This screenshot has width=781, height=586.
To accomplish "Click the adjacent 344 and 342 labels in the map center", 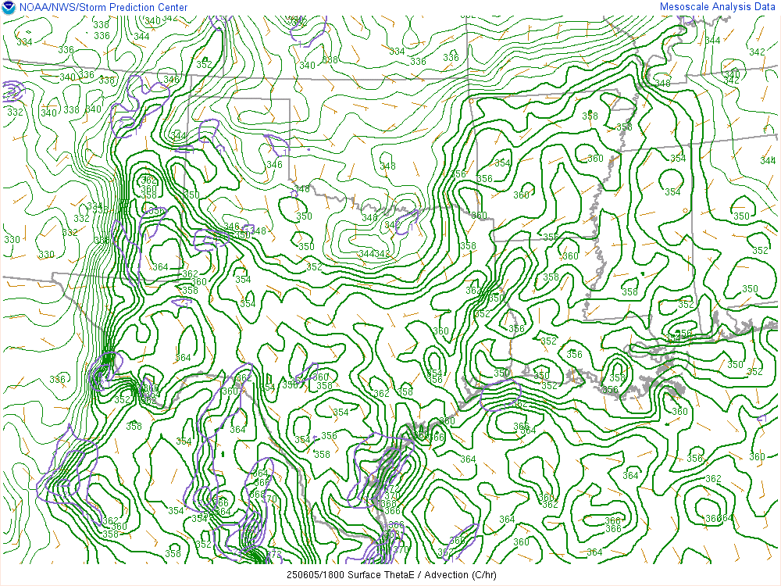I will [373, 254].
